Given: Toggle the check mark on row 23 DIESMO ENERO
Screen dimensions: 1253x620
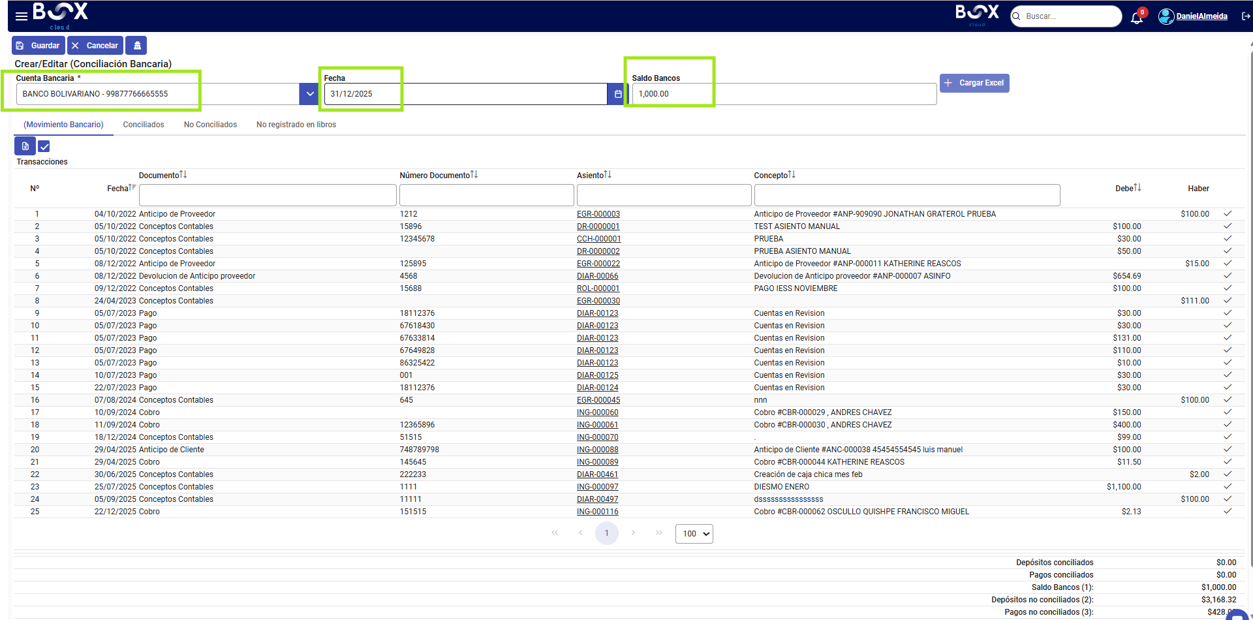Looking at the screenshot, I should point(1228,487).
